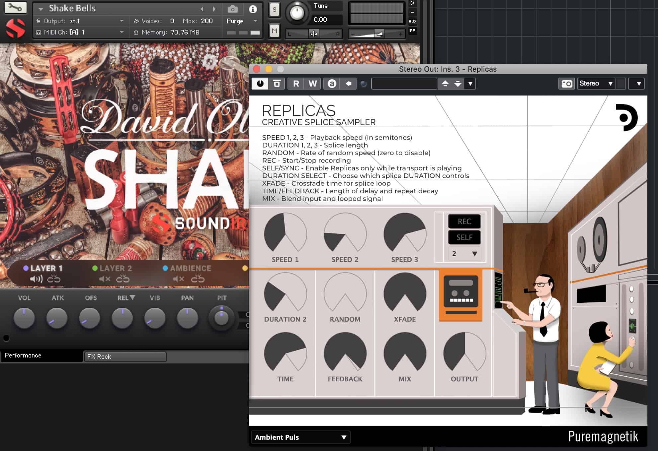
Task: Click the preset name field in plugin toolbar
Action: click(404, 84)
